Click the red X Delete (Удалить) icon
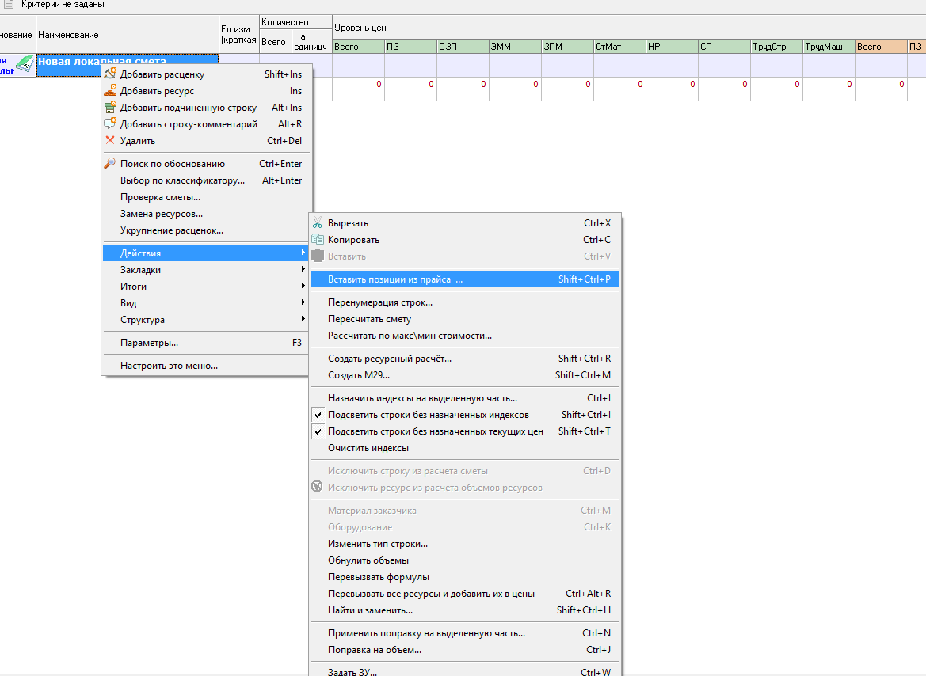 coord(111,141)
